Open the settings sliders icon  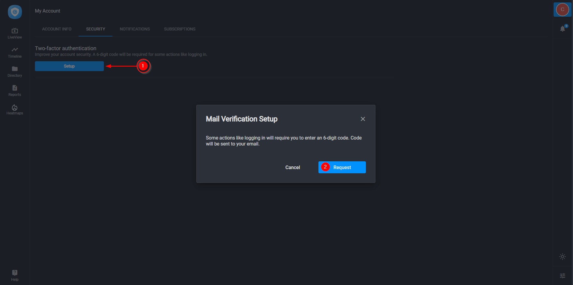point(563,276)
